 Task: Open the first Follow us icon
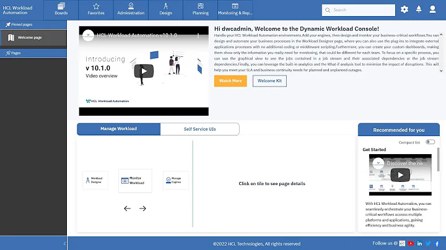(x=402, y=243)
